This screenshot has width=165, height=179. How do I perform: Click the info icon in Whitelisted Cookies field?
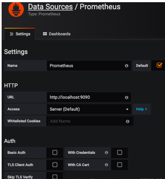pos(128,122)
